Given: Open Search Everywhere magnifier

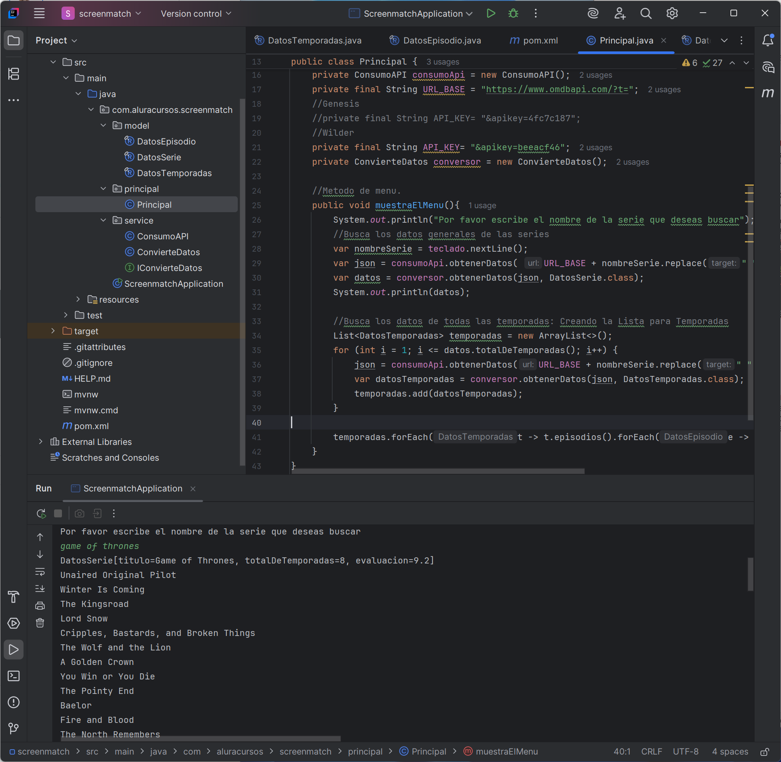Looking at the screenshot, I should click(x=646, y=14).
